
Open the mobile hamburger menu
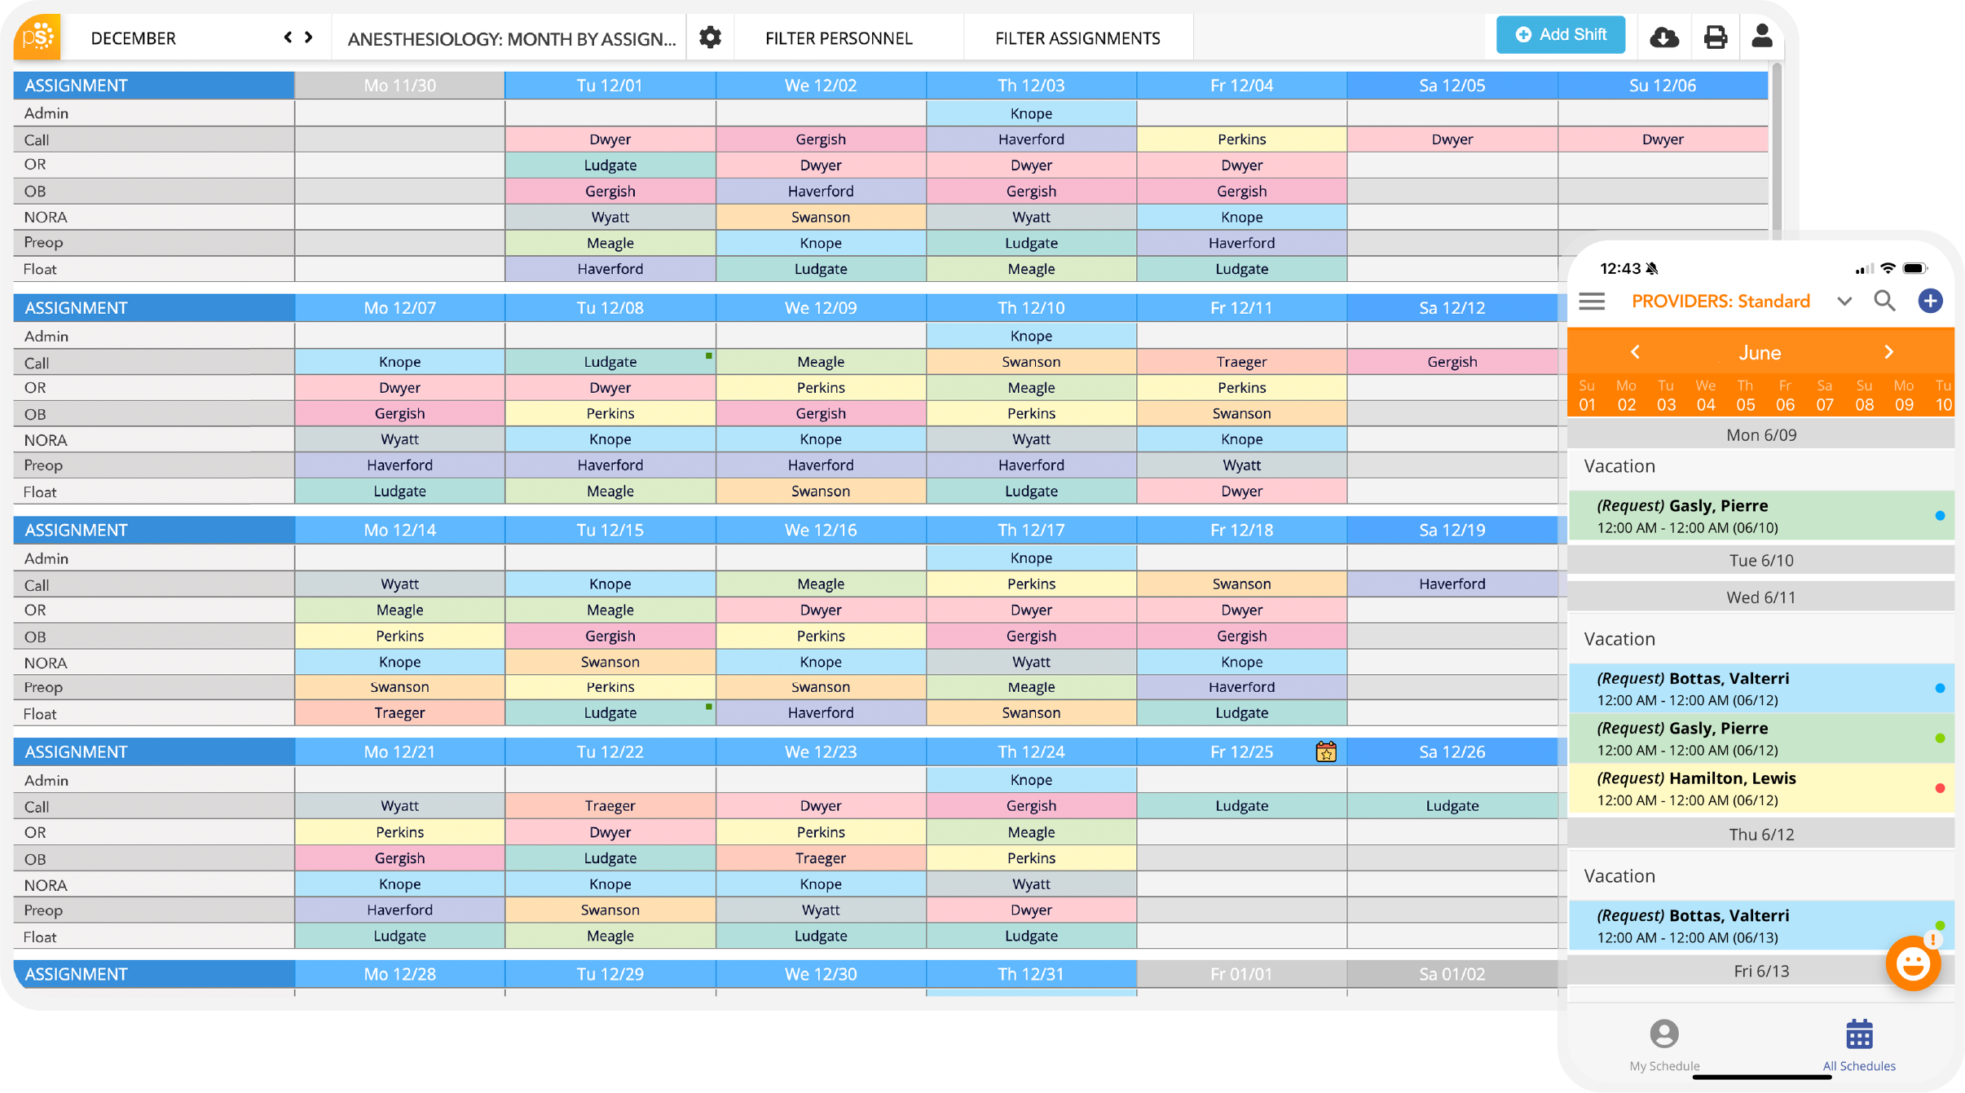pyautogui.click(x=1592, y=302)
